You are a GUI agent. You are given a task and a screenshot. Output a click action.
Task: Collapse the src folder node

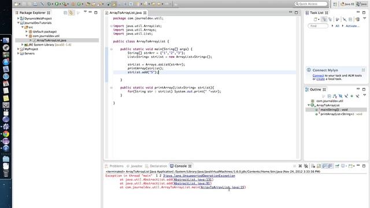[x=23, y=27]
